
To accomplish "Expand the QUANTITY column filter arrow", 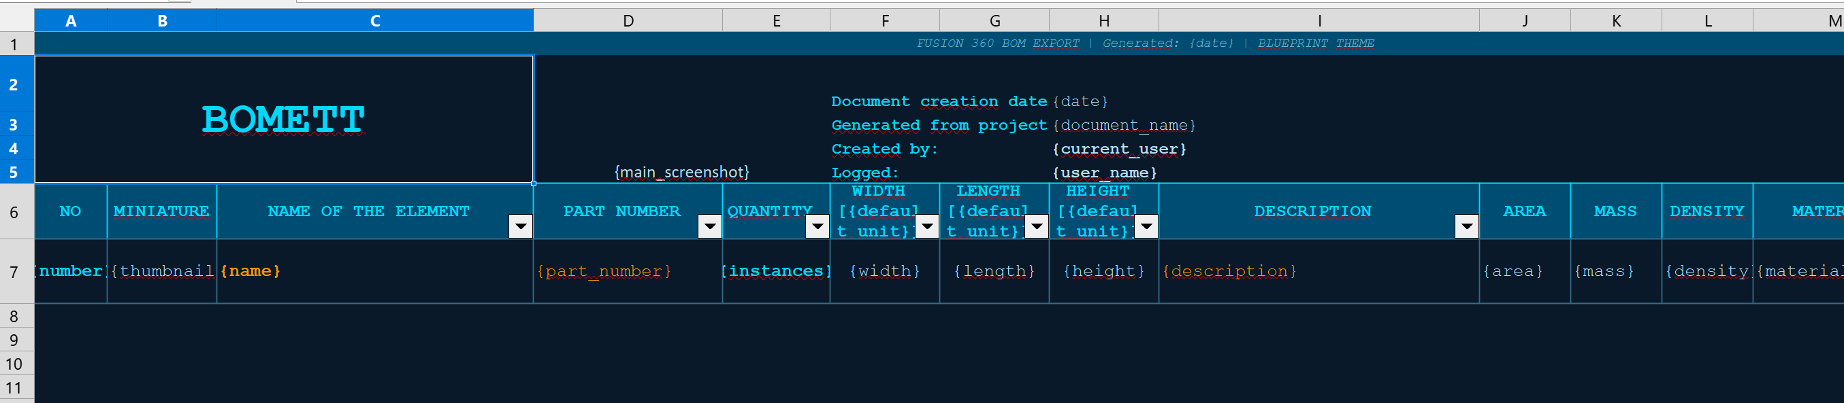I will (x=817, y=226).
